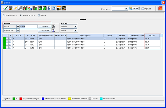
Task: Click the green checkmark toolbar icon
Action: (6, 8)
